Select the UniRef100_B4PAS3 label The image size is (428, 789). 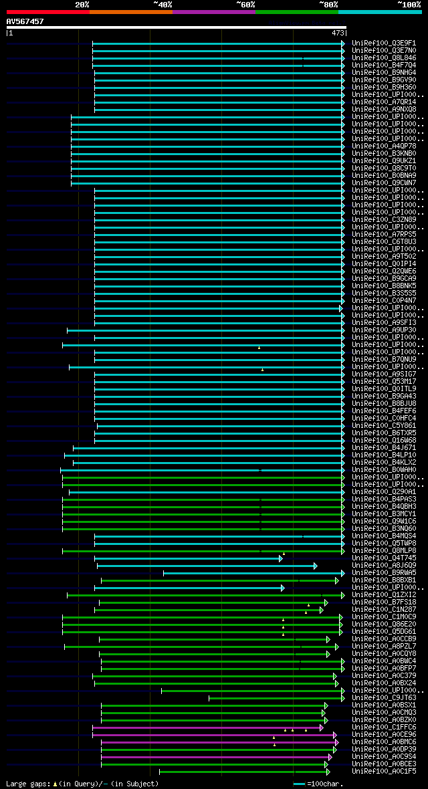[384, 499]
